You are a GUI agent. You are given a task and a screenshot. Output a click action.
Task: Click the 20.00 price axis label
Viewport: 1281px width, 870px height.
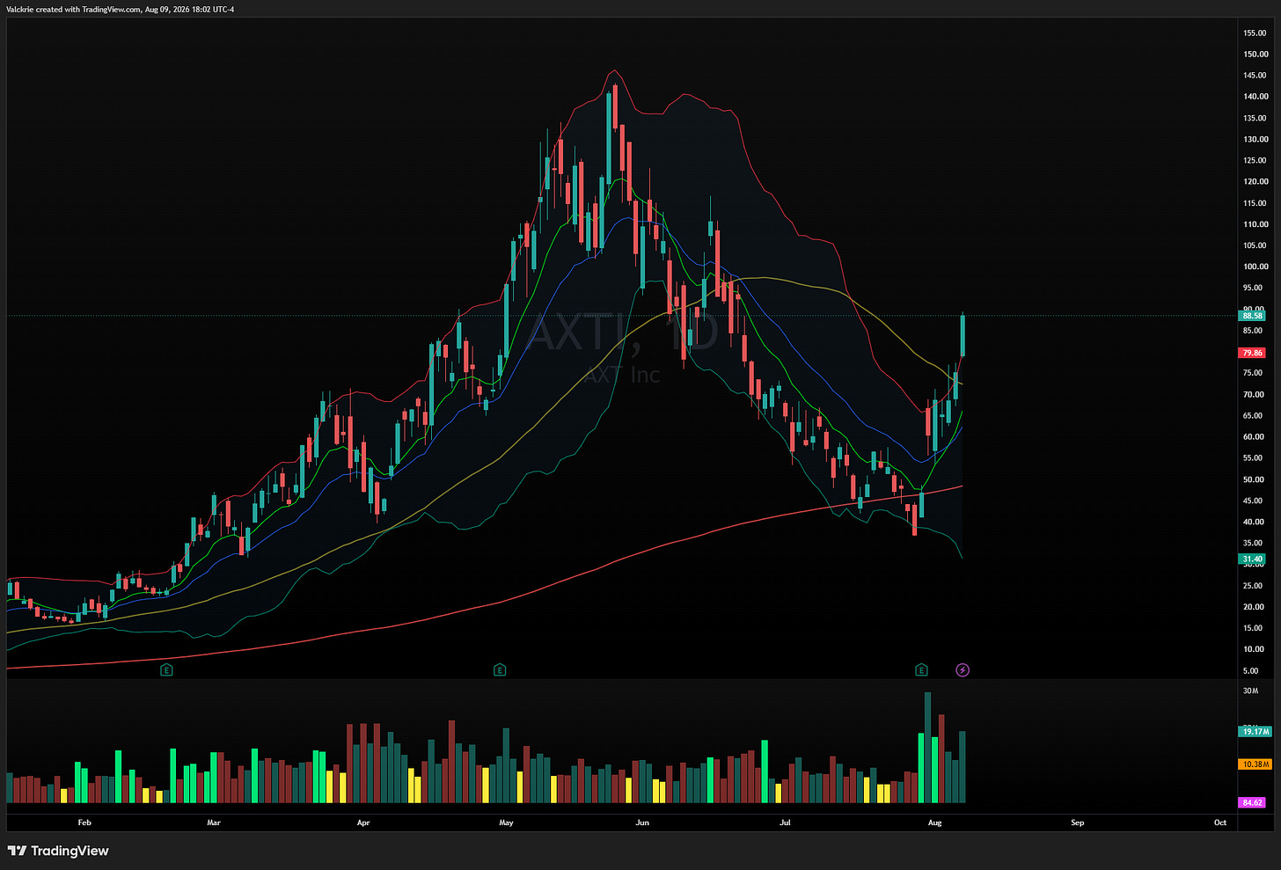[1253, 607]
